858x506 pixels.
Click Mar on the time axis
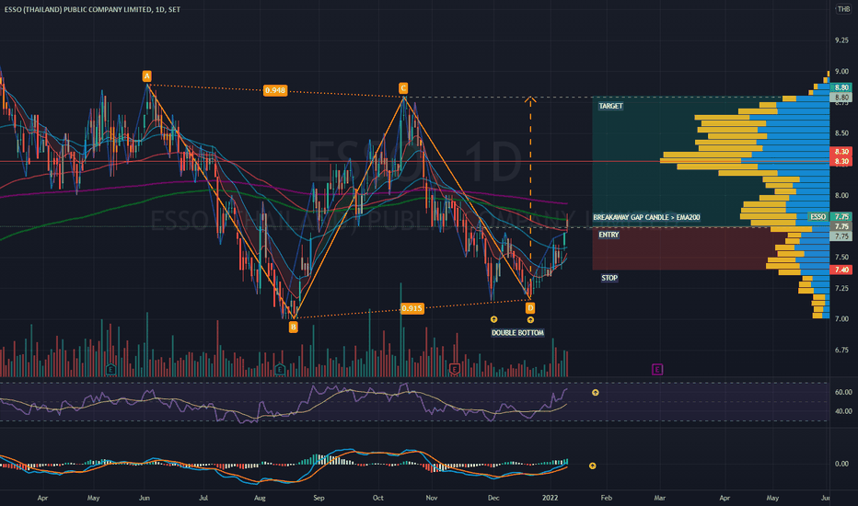[x=660, y=498]
